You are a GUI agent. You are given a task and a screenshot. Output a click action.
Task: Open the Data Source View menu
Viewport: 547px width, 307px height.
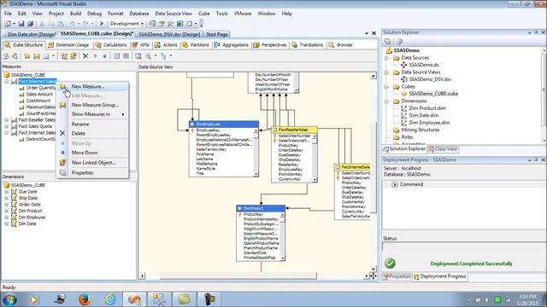pyautogui.click(x=174, y=14)
